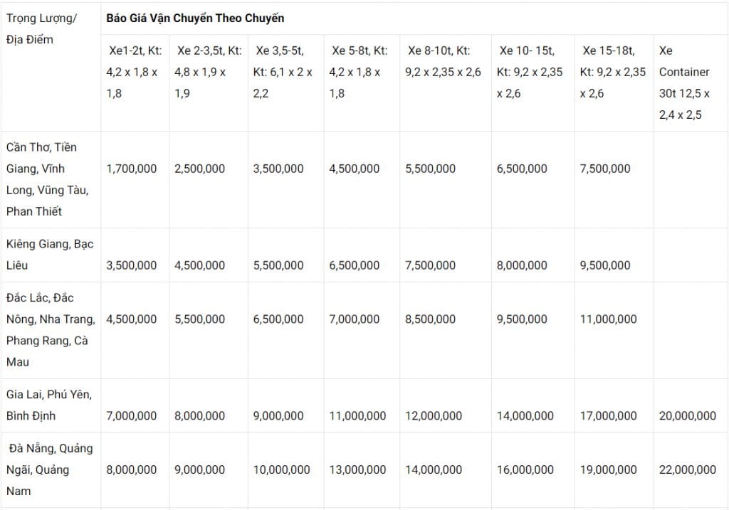Select the 22,000,000 container price

(x=688, y=469)
